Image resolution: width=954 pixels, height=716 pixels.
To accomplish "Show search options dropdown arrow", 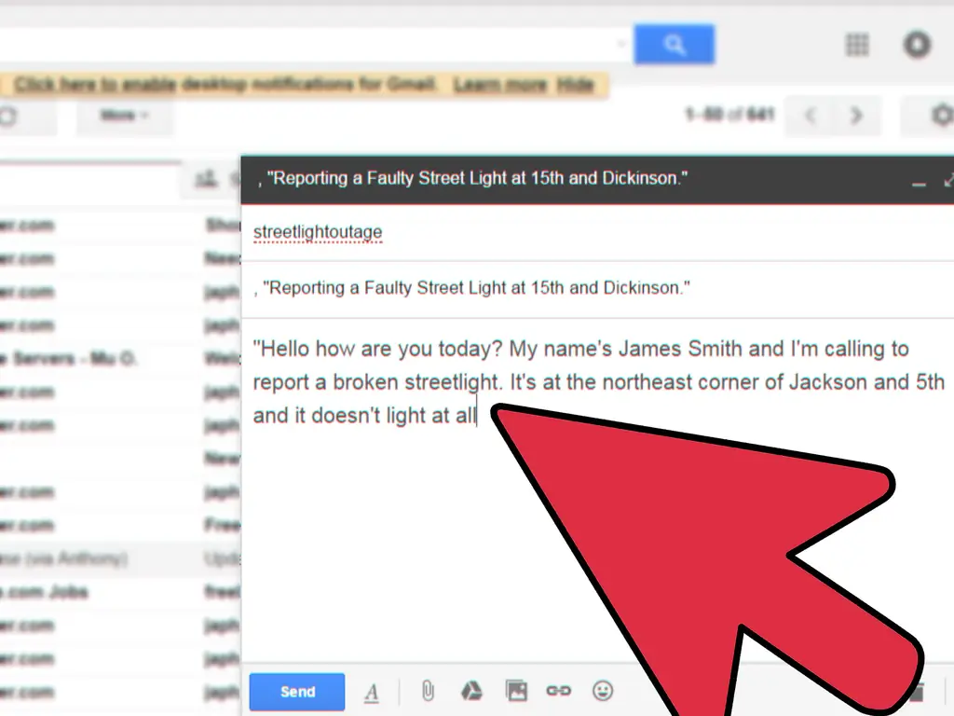I will [x=621, y=44].
